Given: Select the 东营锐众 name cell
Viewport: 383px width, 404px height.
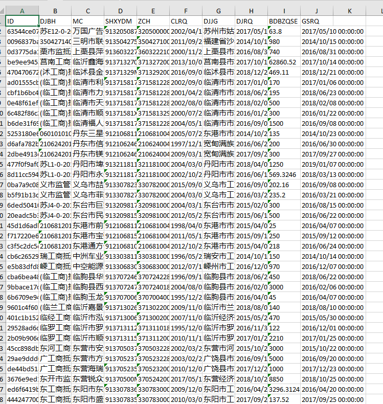Looking at the screenshot, I should pos(88,379).
